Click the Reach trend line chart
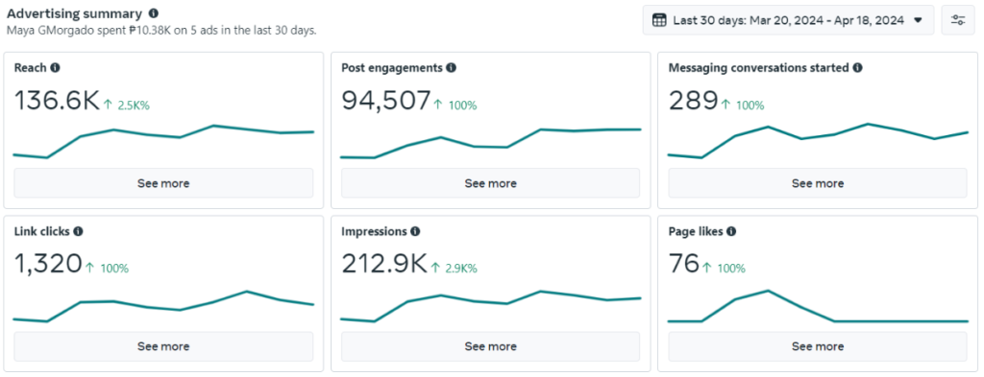The height and width of the screenshot is (377, 984). point(163,141)
